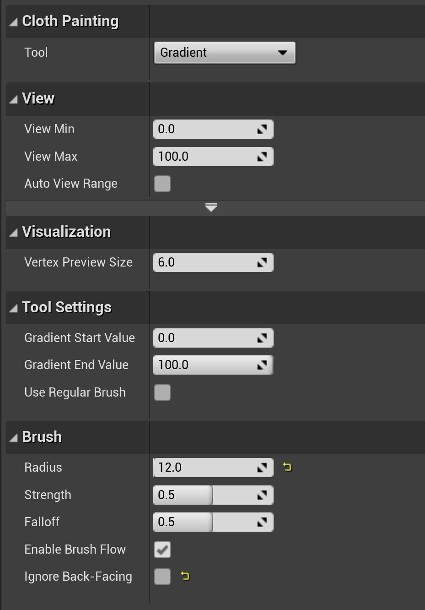425x610 pixels.
Task: Collapse the Visualization section
Action: click(14, 233)
